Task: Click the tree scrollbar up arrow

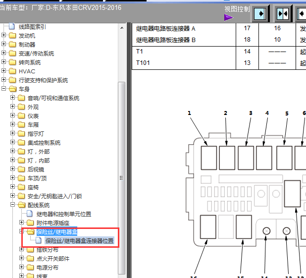Action: 122,28
